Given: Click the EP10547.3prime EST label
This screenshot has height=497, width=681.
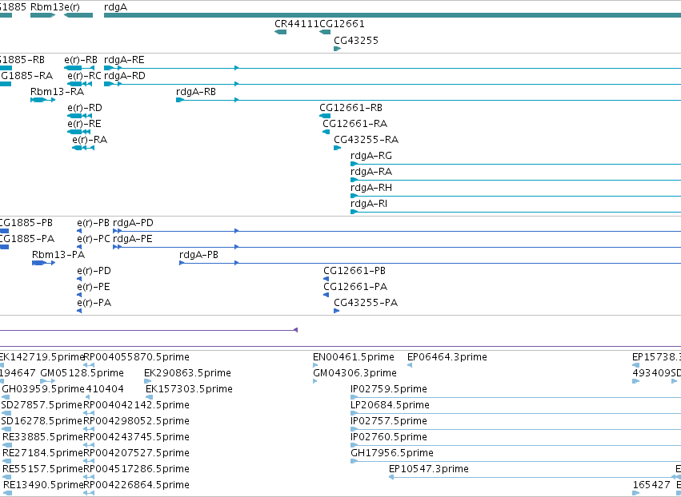Looking at the screenshot, I should (x=429, y=469).
